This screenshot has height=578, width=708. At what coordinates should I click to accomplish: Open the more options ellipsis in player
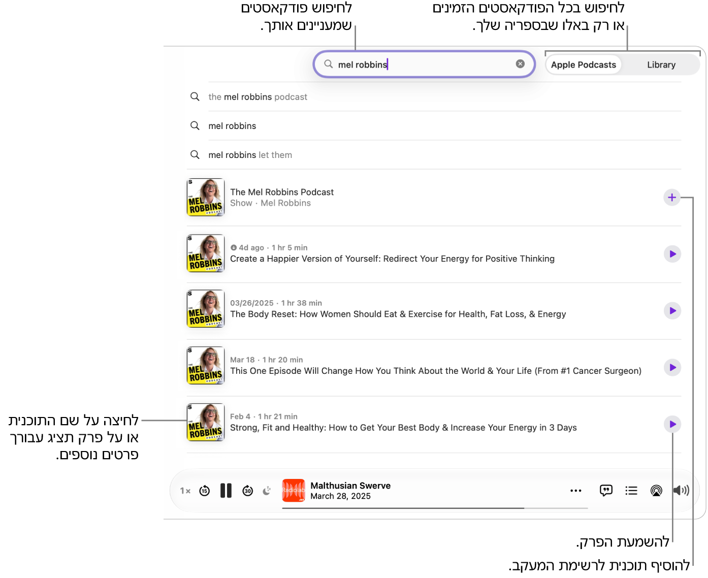(576, 491)
